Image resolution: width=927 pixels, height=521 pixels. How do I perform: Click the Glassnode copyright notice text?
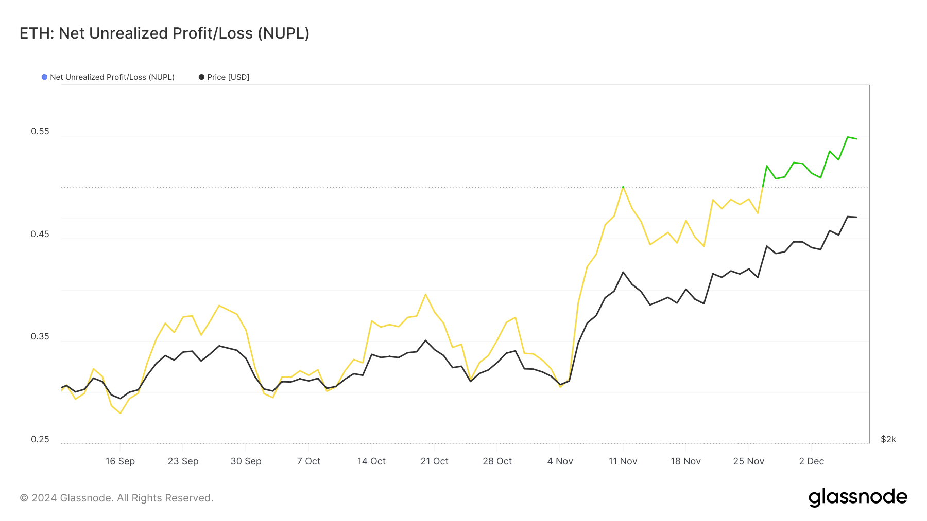pyautogui.click(x=116, y=498)
